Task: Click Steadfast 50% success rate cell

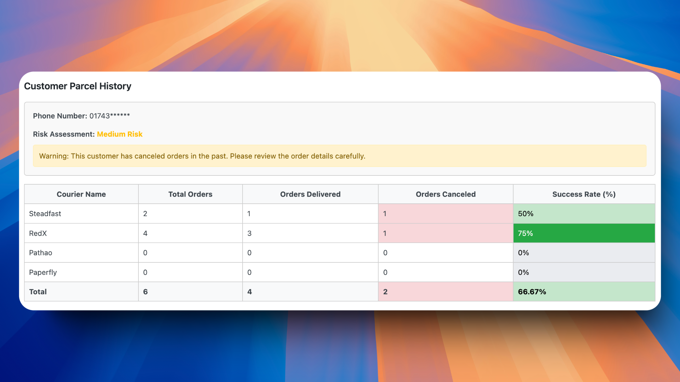Action: click(584, 214)
